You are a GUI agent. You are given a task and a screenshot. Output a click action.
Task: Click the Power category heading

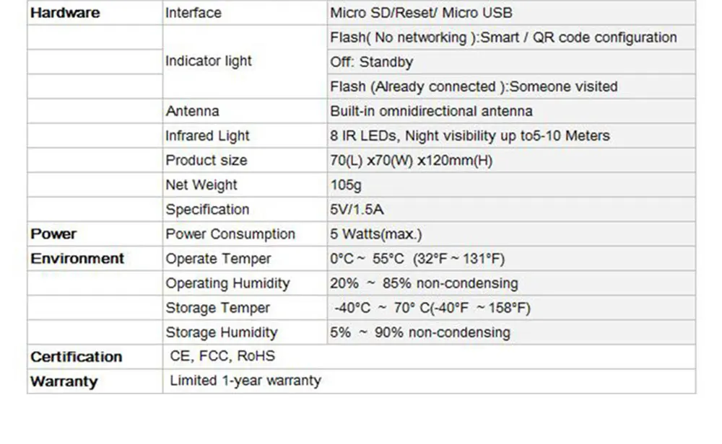coord(53,234)
